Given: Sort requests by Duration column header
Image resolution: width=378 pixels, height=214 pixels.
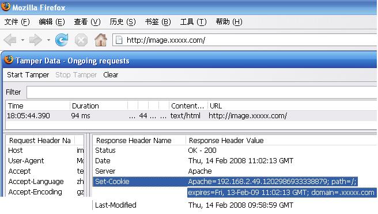Looking at the screenshot, I should 99,106.
